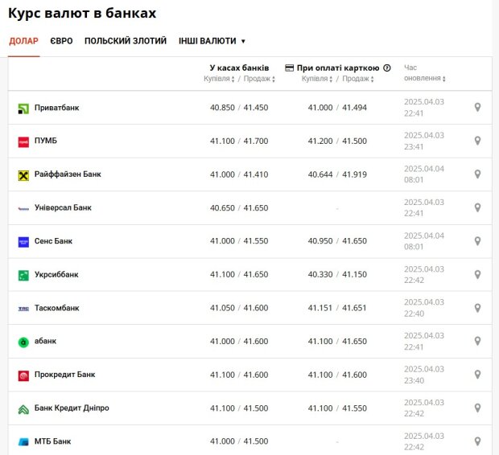
Task: Open the ПУМБ location pin icon
Action: pyautogui.click(x=477, y=141)
